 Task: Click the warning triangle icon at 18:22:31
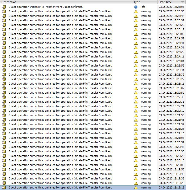tap(136, 102)
